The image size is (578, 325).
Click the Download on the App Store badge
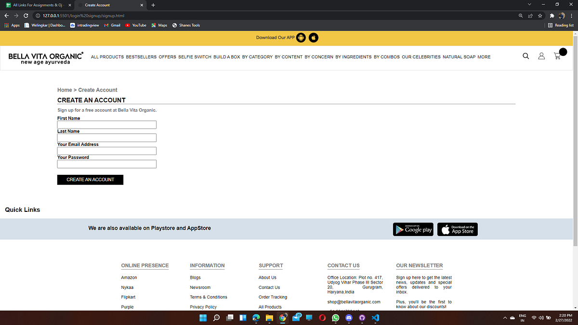(457, 229)
